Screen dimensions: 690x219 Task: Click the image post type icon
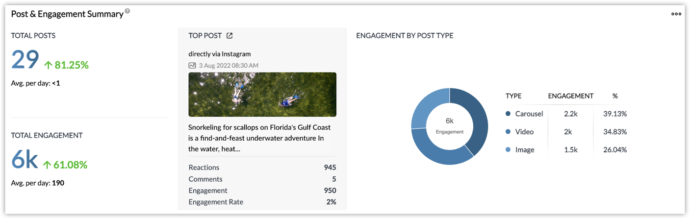[192, 66]
